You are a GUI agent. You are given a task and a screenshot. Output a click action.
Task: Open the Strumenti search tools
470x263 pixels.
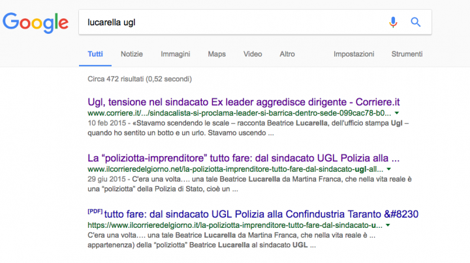[407, 54]
